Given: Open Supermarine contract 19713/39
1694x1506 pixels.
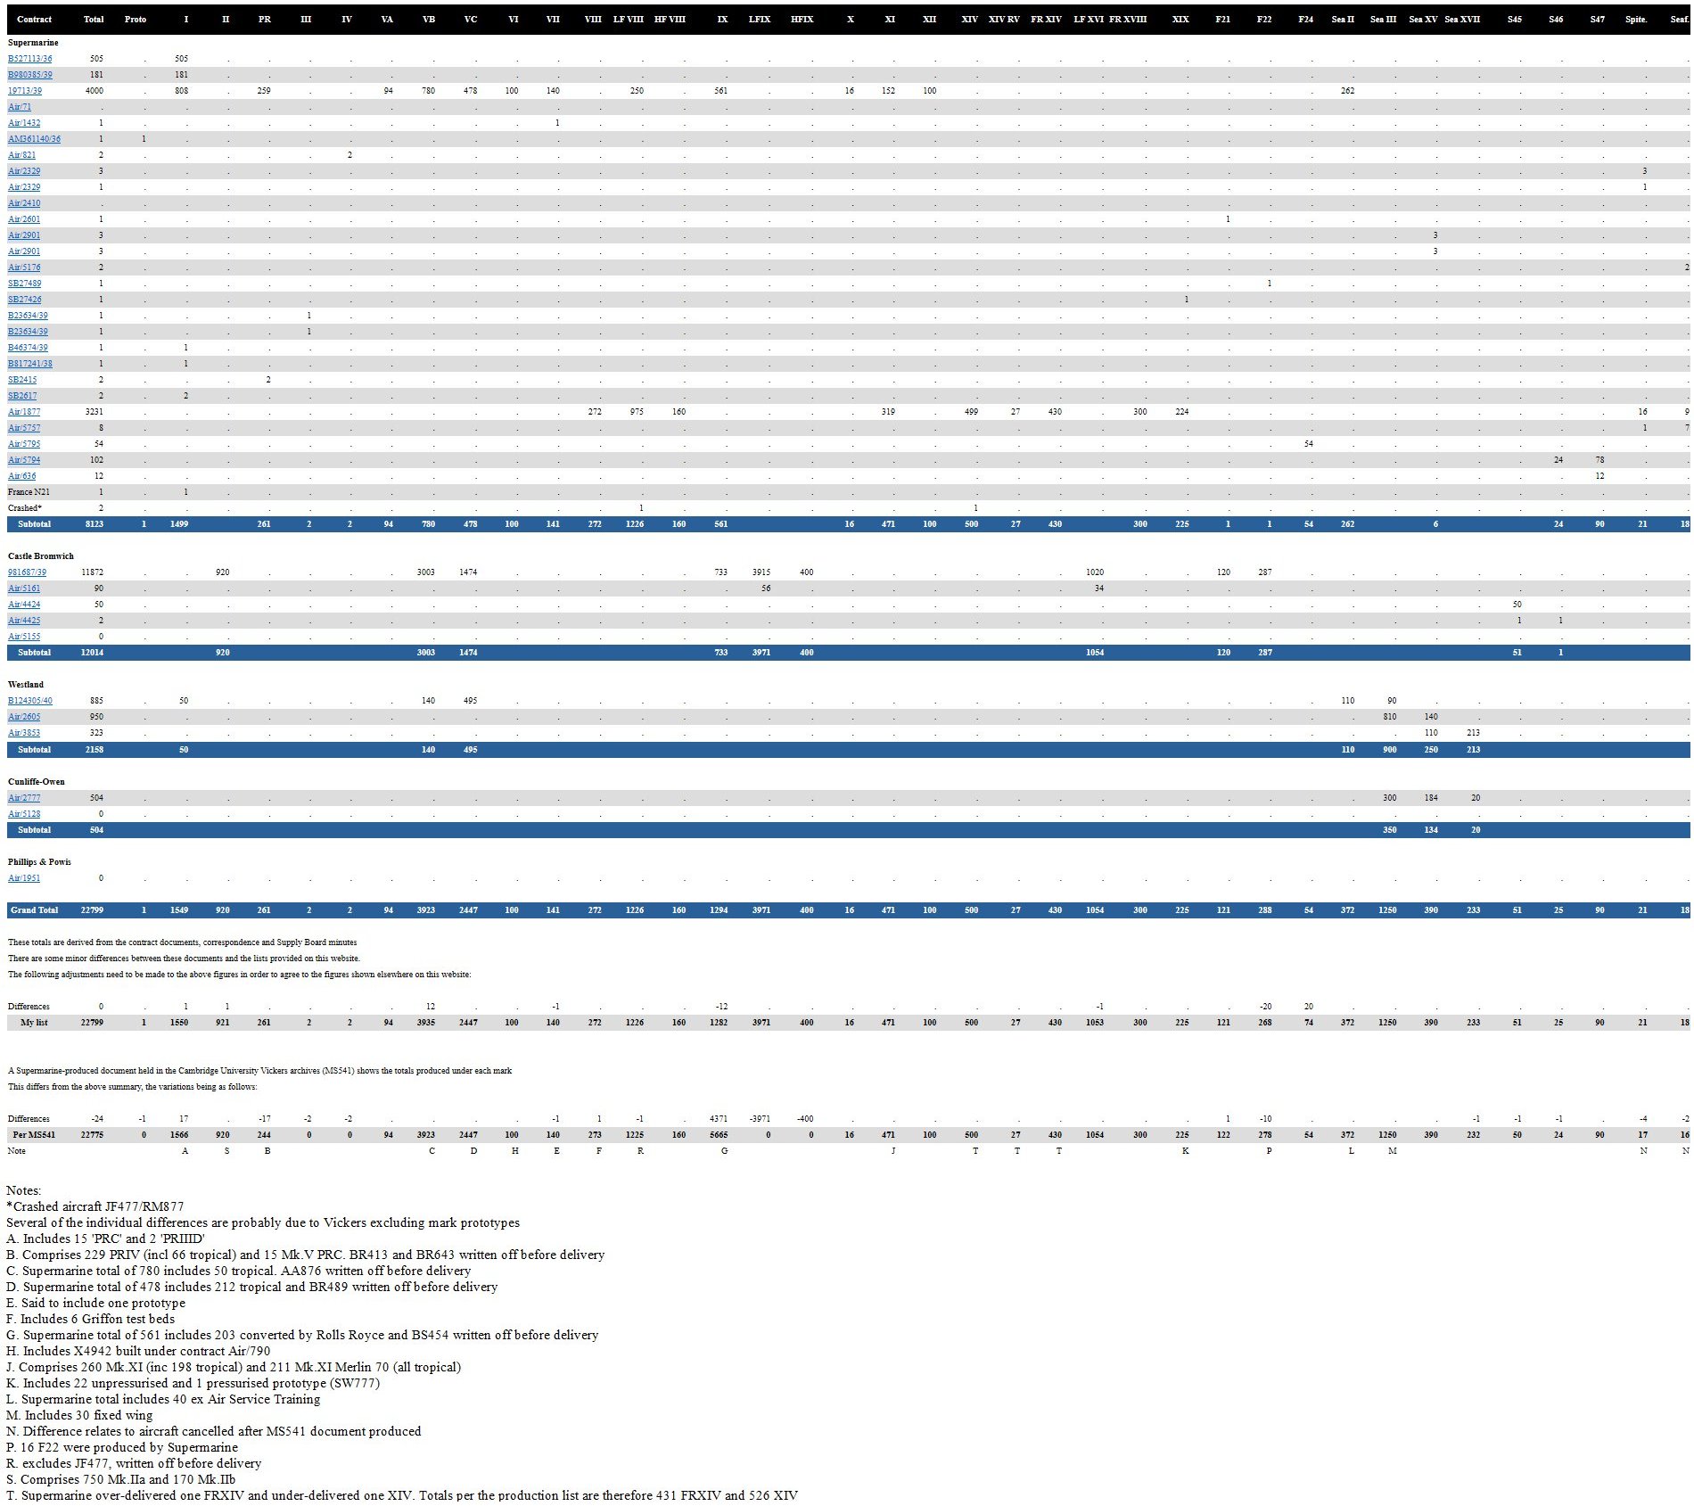Looking at the screenshot, I should tap(24, 91).
